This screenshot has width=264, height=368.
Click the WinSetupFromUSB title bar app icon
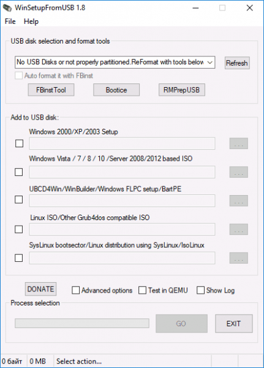[7, 8]
